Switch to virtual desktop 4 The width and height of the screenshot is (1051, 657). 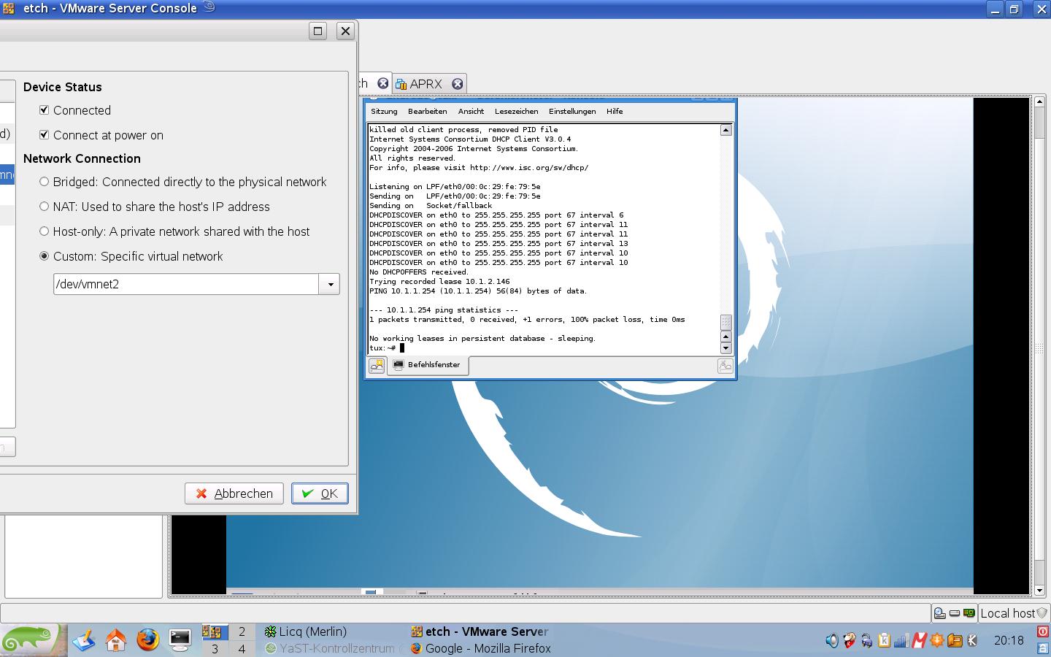pos(242,648)
